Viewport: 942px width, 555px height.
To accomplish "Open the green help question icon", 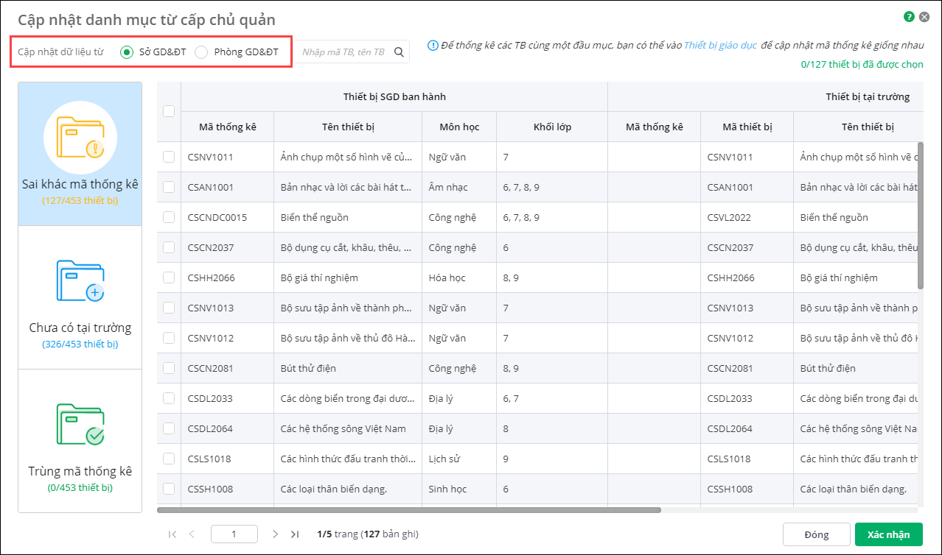I will pyautogui.click(x=909, y=16).
